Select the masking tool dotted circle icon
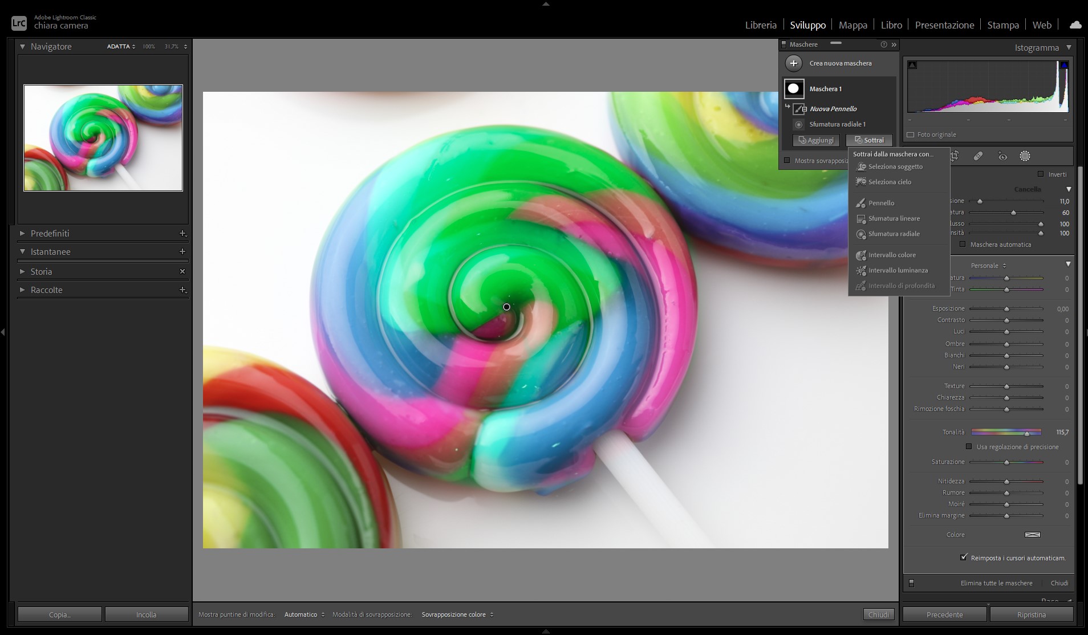The image size is (1088, 635). (x=1025, y=156)
